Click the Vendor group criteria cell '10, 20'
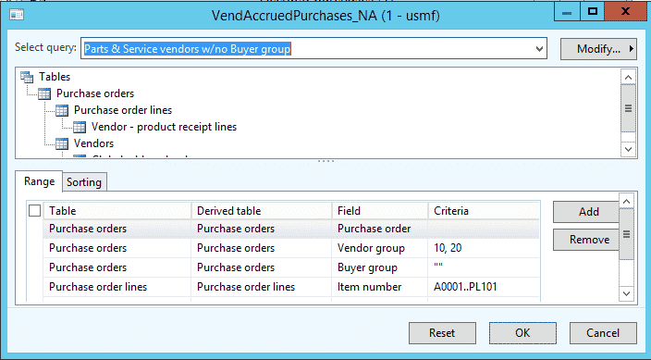Screen dimensions: 651x360 pyautogui.click(x=484, y=248)
